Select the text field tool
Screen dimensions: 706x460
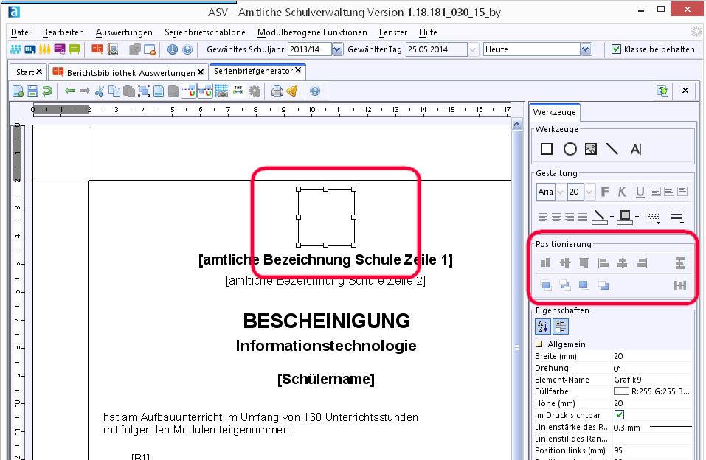pyautogui.click(x=635, y=149)
